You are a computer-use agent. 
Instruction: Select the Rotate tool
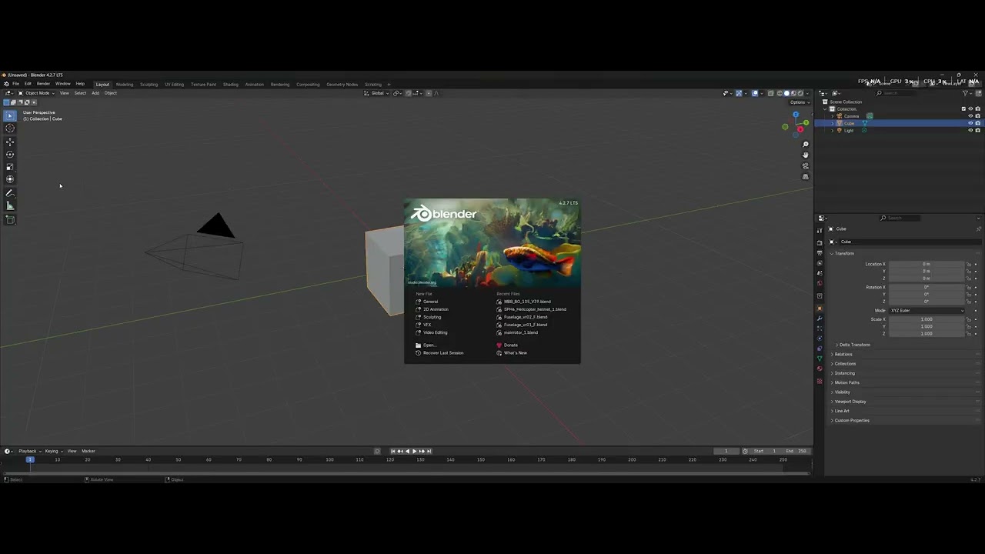10,155
